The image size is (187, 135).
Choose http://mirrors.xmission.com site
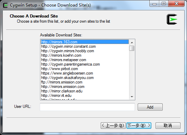85,87
